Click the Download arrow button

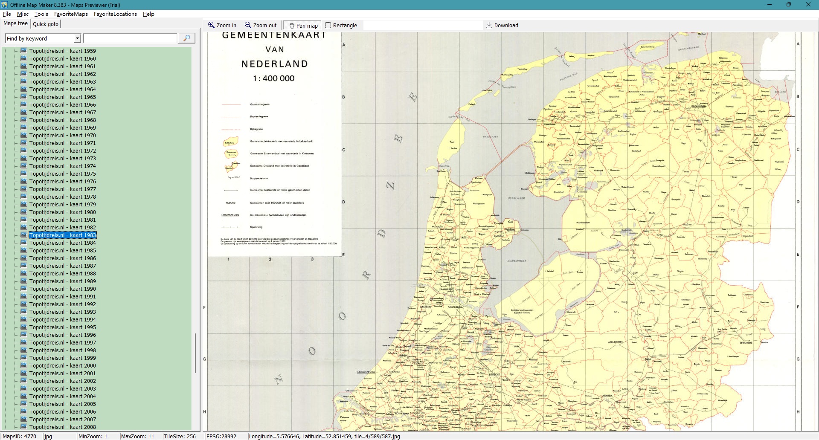[502, 26]
